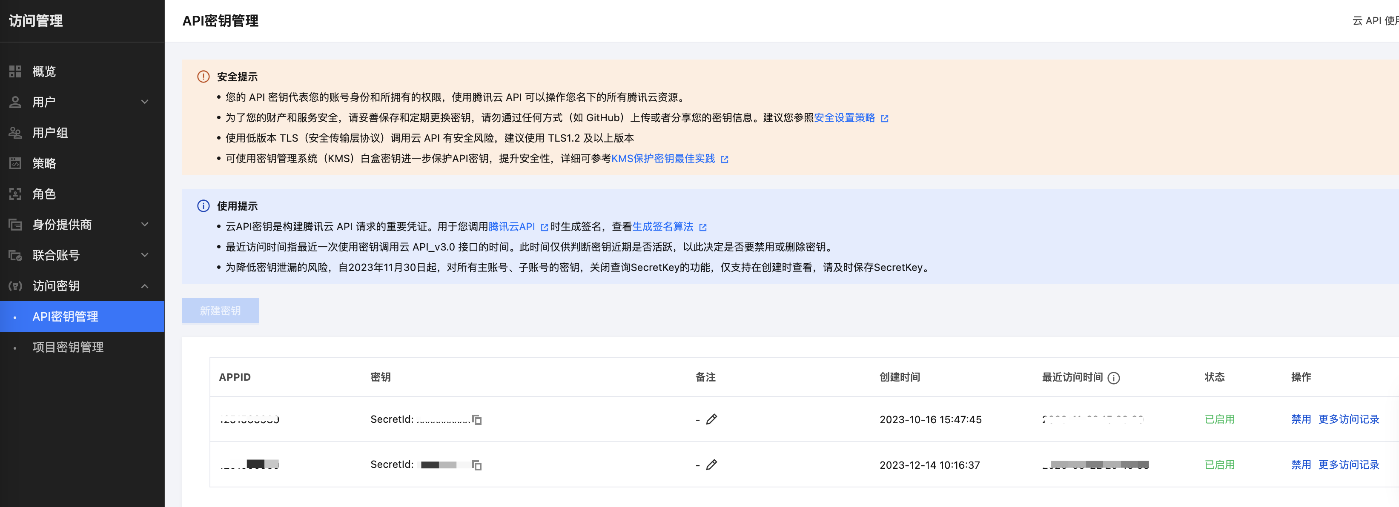This screenshot has height=507, width=1399.
Task: Open 项目密钥管理 menu item
Action: pos(68,347)
